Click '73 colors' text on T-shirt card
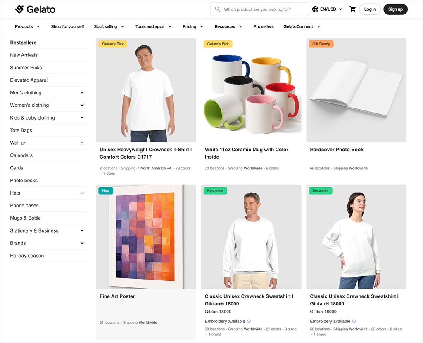The image size is (423, 343). 183,168
